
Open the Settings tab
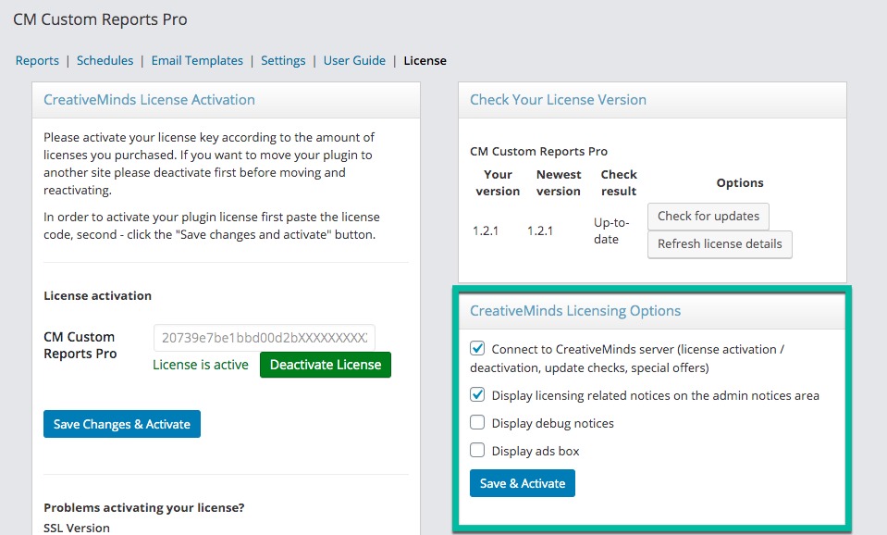283,60
